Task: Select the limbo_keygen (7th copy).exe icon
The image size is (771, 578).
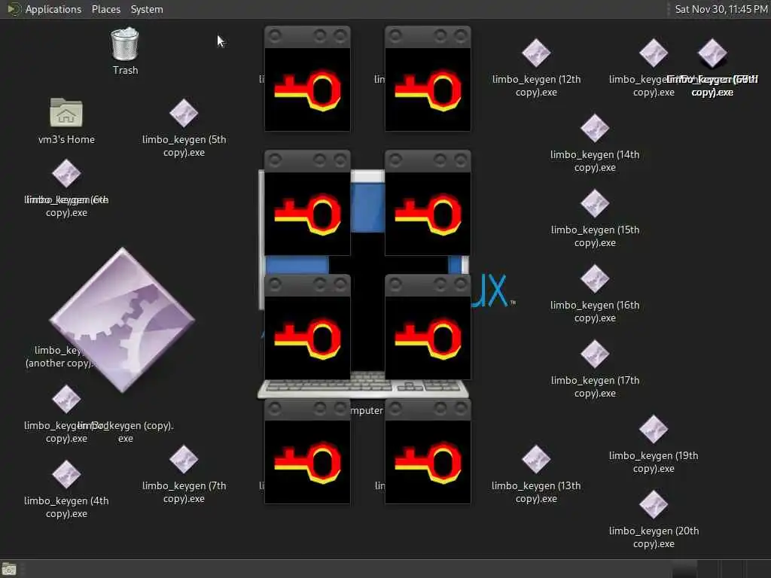Action: pos(184,459)
